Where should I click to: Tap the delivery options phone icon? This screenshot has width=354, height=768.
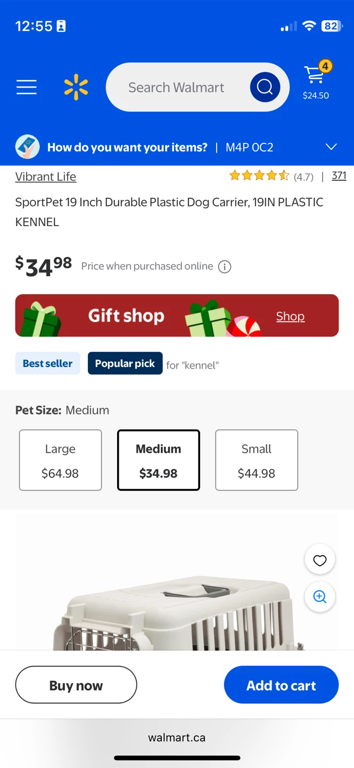27,147
